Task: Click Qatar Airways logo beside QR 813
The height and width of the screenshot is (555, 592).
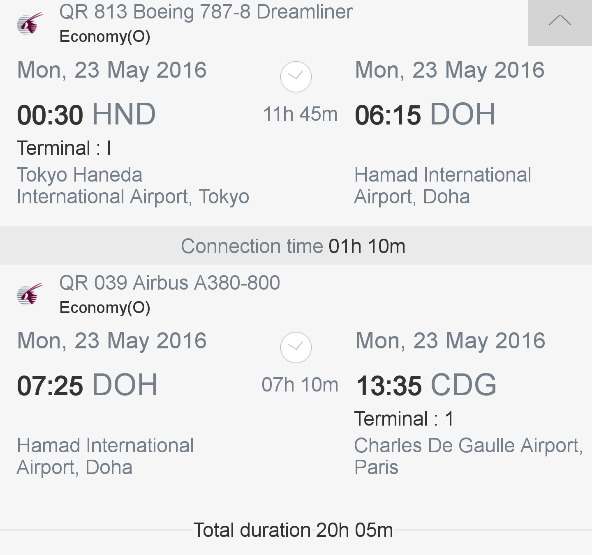Action: 30,23
